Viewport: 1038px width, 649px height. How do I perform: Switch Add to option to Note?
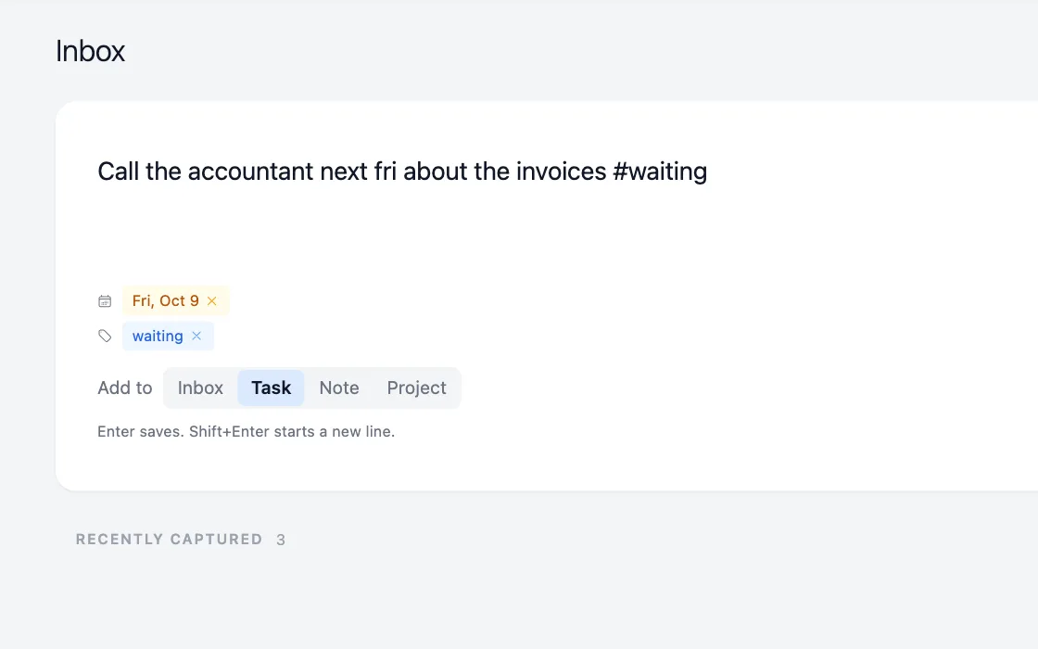pyautogui.click(x=339, y=388)
